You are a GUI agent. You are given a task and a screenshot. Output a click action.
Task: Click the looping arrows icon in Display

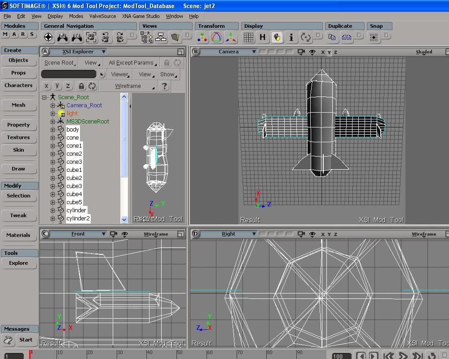coord(305,37)
